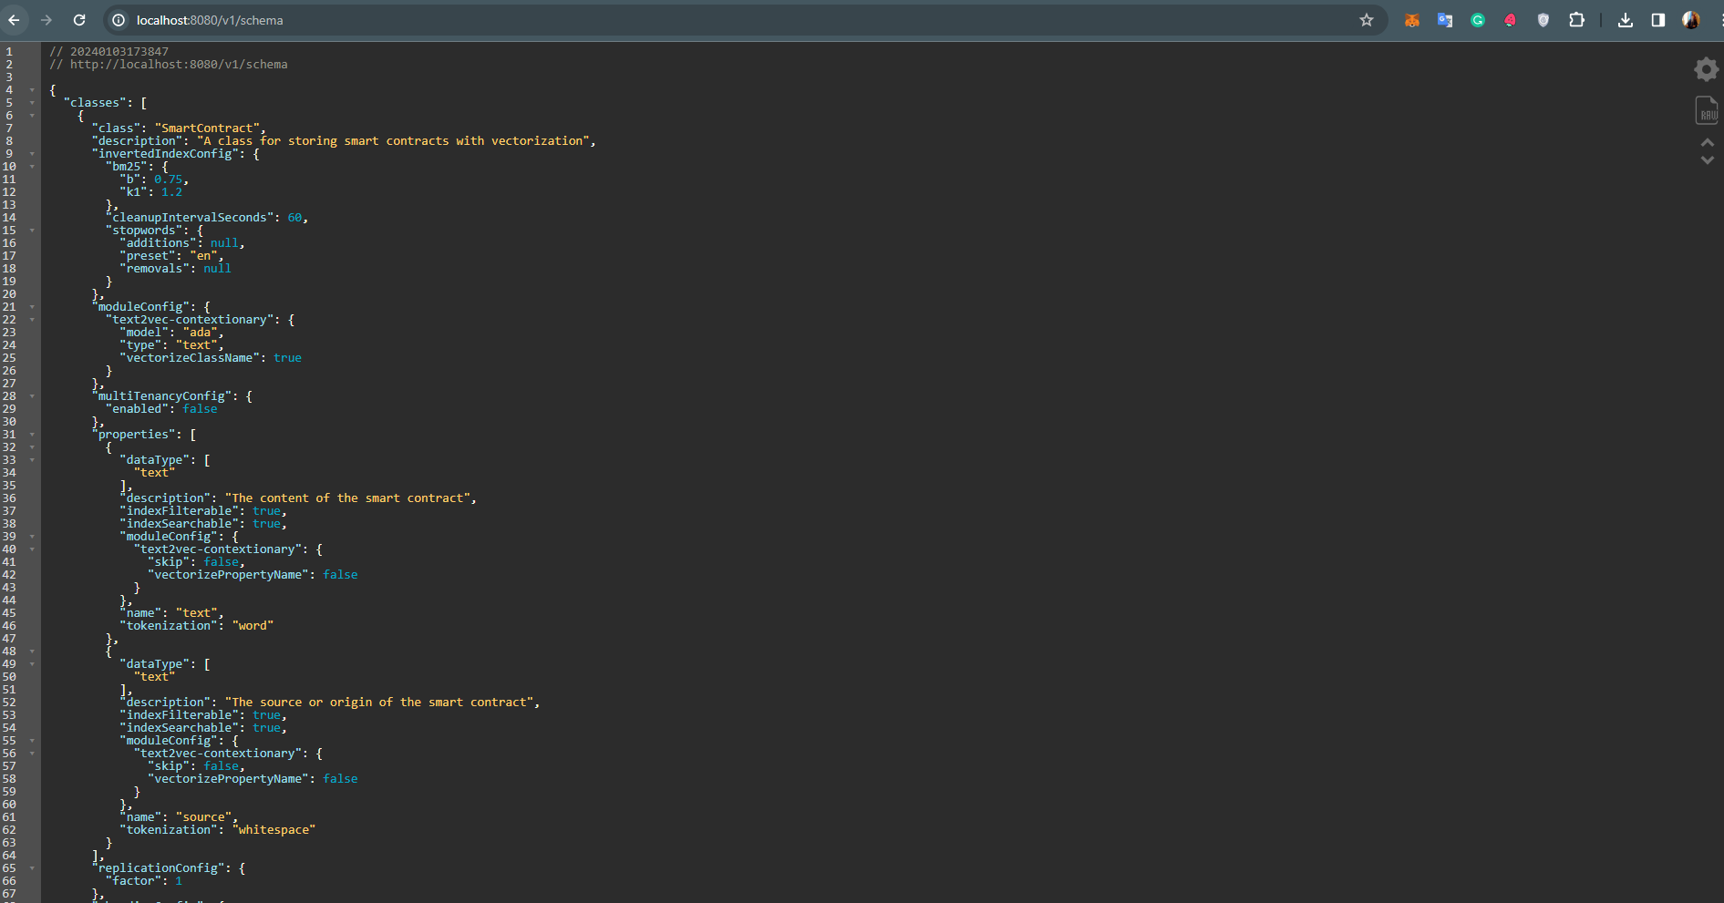Open the user profile avatar menu
1724x903 pixels.
click(1690, 20)
